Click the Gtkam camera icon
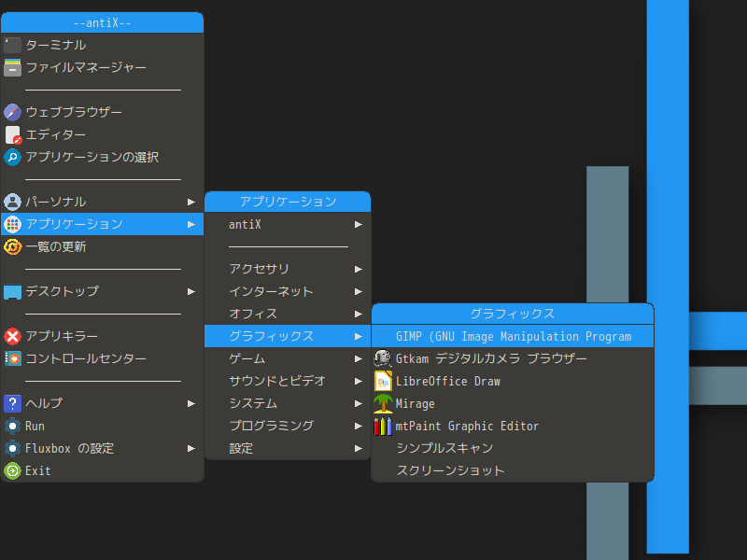This screenshot has height=560, width=747. [383, 358]
